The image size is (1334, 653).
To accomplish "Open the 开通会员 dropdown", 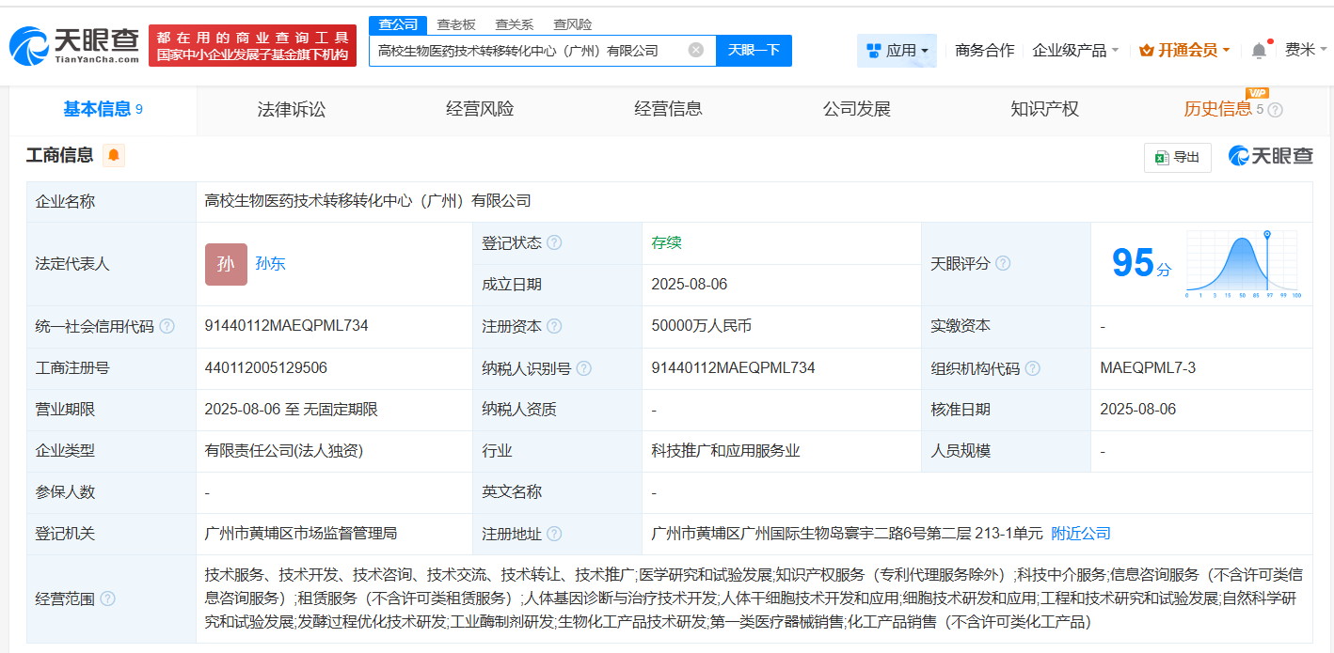I will click(x=1184, y=51).
